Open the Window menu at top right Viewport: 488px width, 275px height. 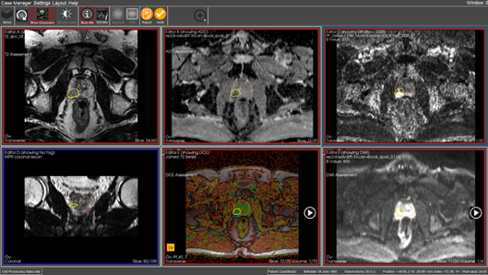[x=476, y=3]
